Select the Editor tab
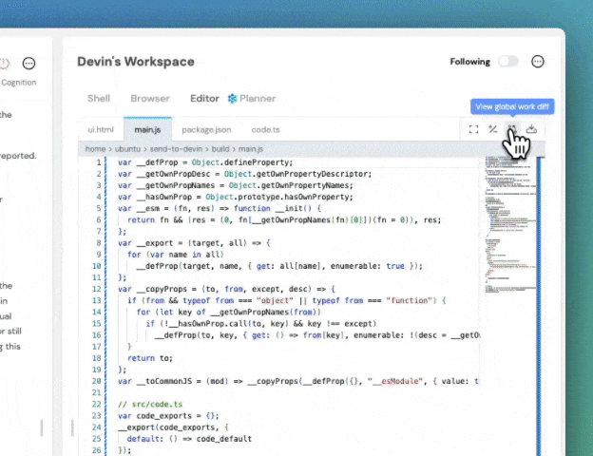This screenshot has height=456, width=593. [204, 98]
